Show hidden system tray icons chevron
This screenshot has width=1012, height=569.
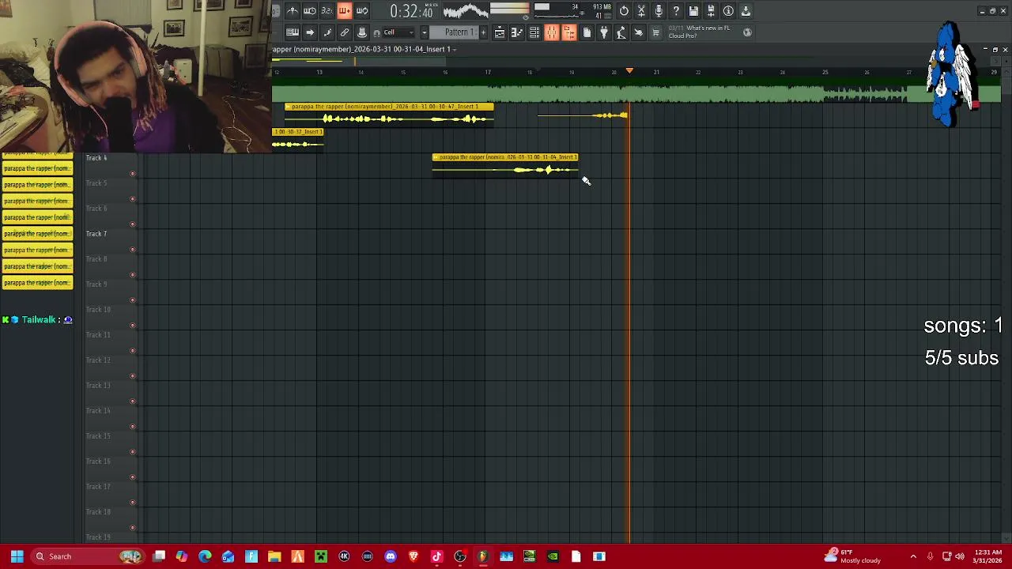[x=913, y=556]
